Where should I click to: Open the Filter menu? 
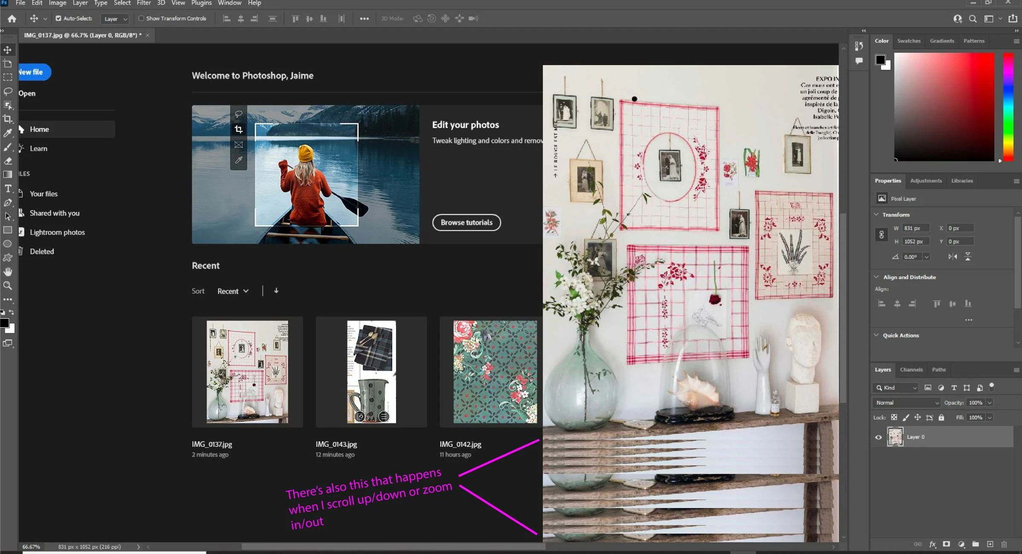click(x=144, y=3)
